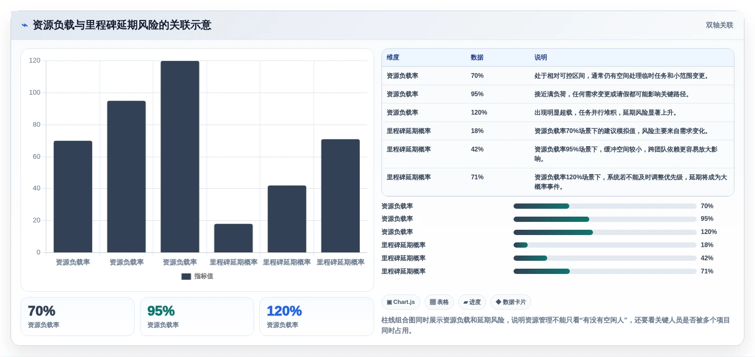Image resolution: width=755 pixels, height=357 pixels.
Task: Click the blue icon beside the panel title
Action: tap(25, 25)
